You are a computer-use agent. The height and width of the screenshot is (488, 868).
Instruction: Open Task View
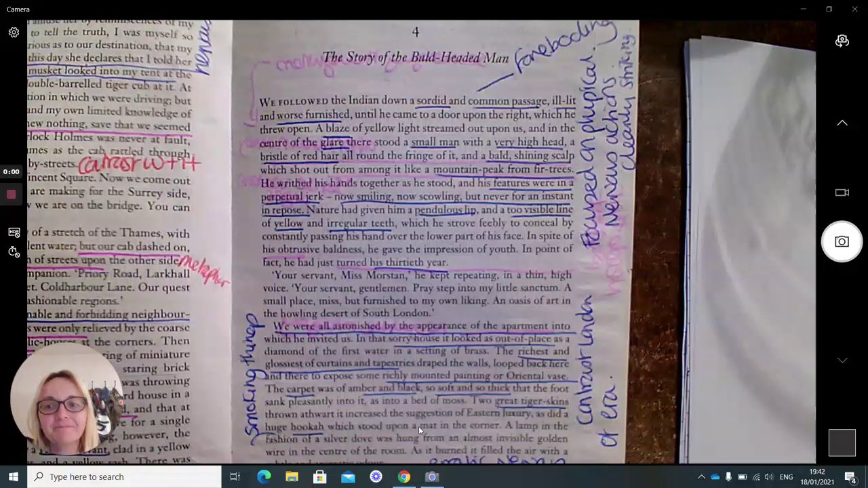click(x=235, y=476)
